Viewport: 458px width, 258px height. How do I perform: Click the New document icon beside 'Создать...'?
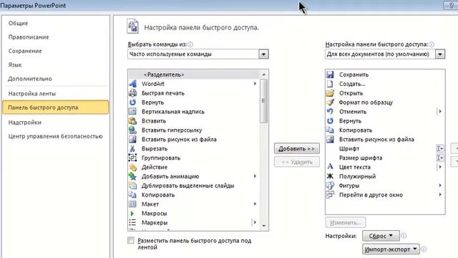pyautogui.click(x=330, y=84)
